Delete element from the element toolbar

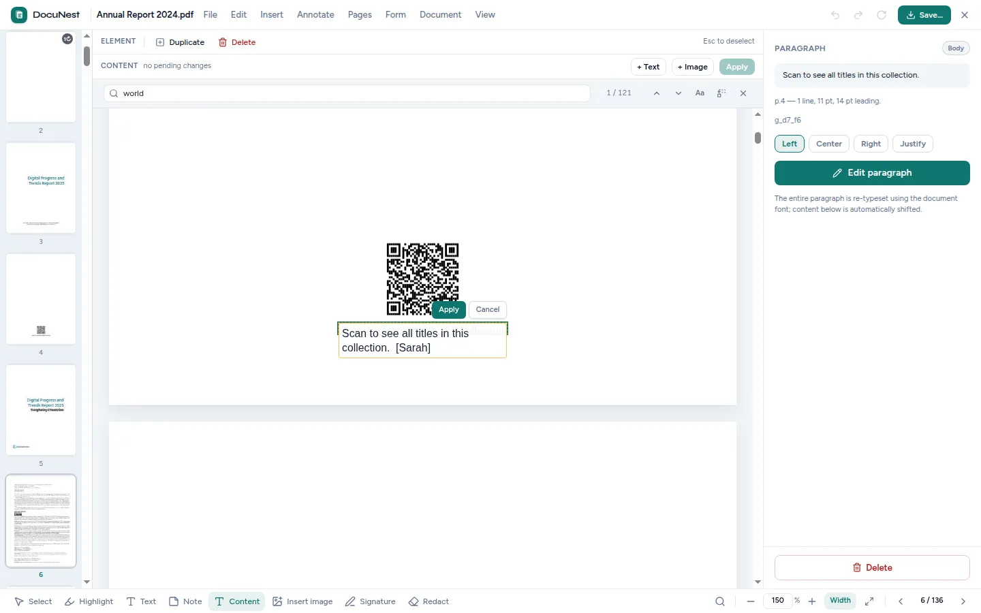pyautogui.click(x=237, y=42)
